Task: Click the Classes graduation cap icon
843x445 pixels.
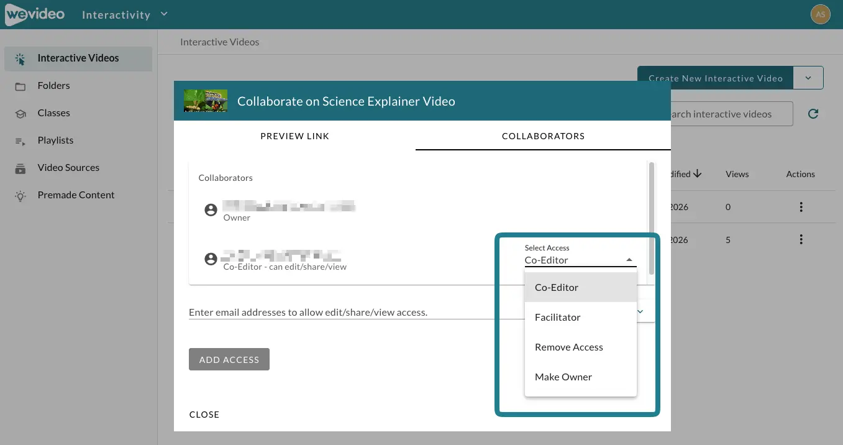Action: click(21, 114)
